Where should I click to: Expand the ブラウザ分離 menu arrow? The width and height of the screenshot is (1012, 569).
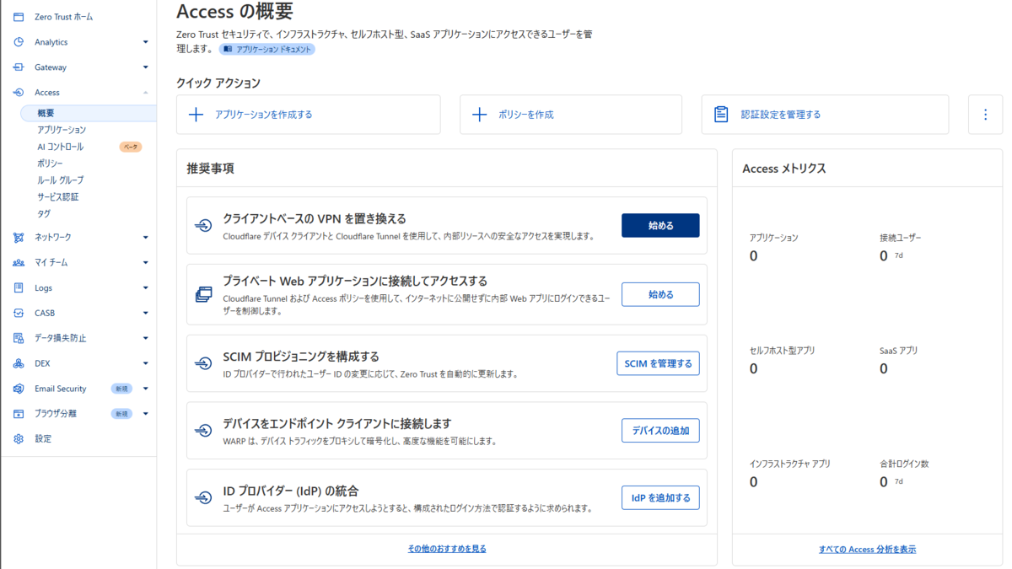146,414
